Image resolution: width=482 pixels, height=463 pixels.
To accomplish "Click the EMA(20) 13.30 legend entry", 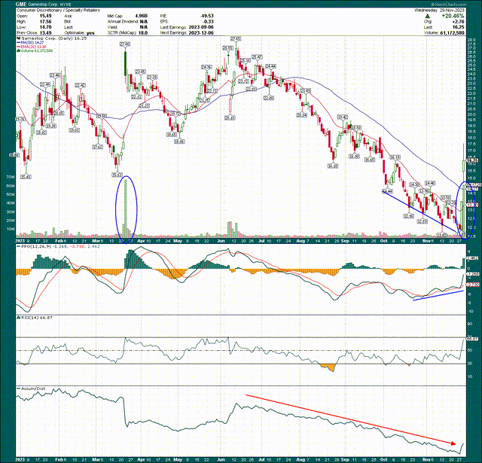I will 33,47.
